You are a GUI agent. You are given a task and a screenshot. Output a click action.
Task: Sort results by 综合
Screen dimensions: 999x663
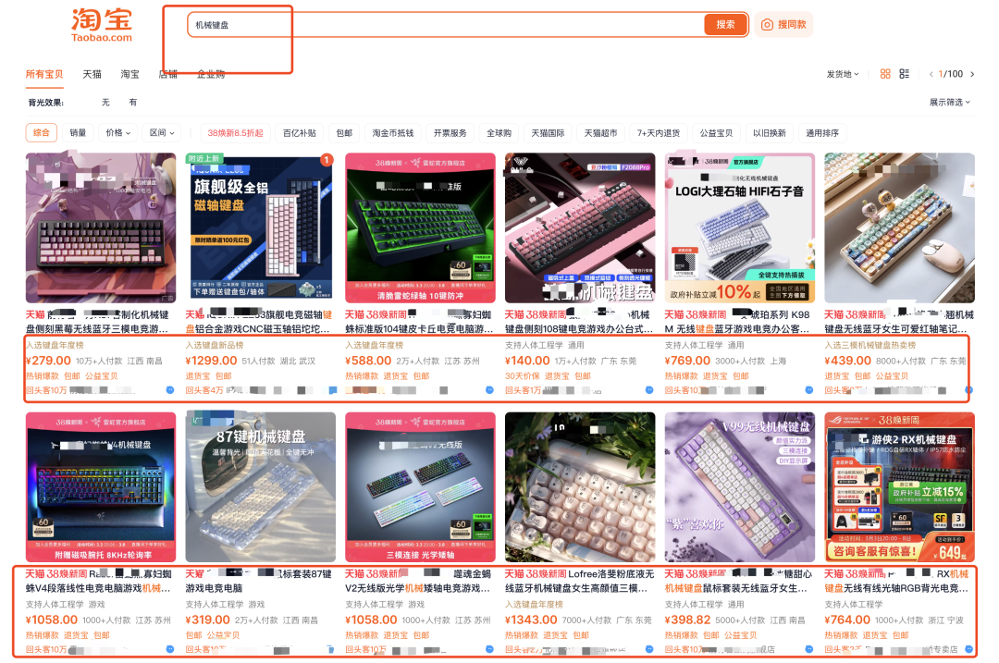[x=42, y=132]
